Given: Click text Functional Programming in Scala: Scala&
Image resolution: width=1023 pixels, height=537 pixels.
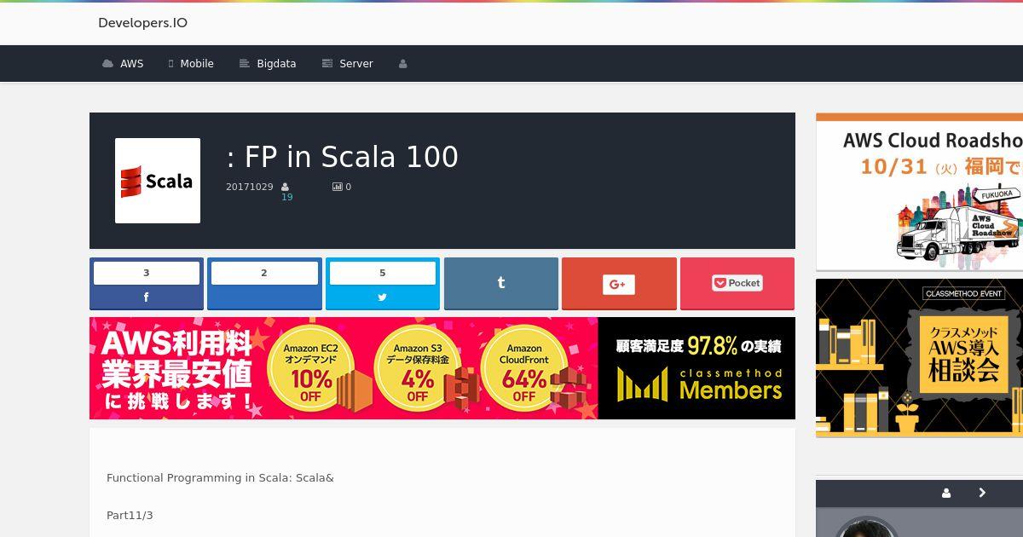Looking at the screenshot, I should pos(220,478).
